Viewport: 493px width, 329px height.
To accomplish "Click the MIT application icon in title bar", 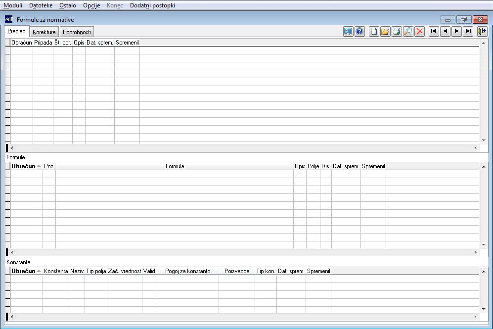I will [8, 19].
